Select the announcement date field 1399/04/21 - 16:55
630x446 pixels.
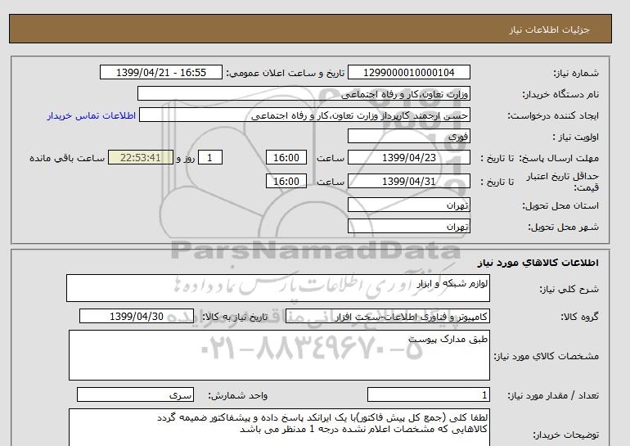coord(160,72)
